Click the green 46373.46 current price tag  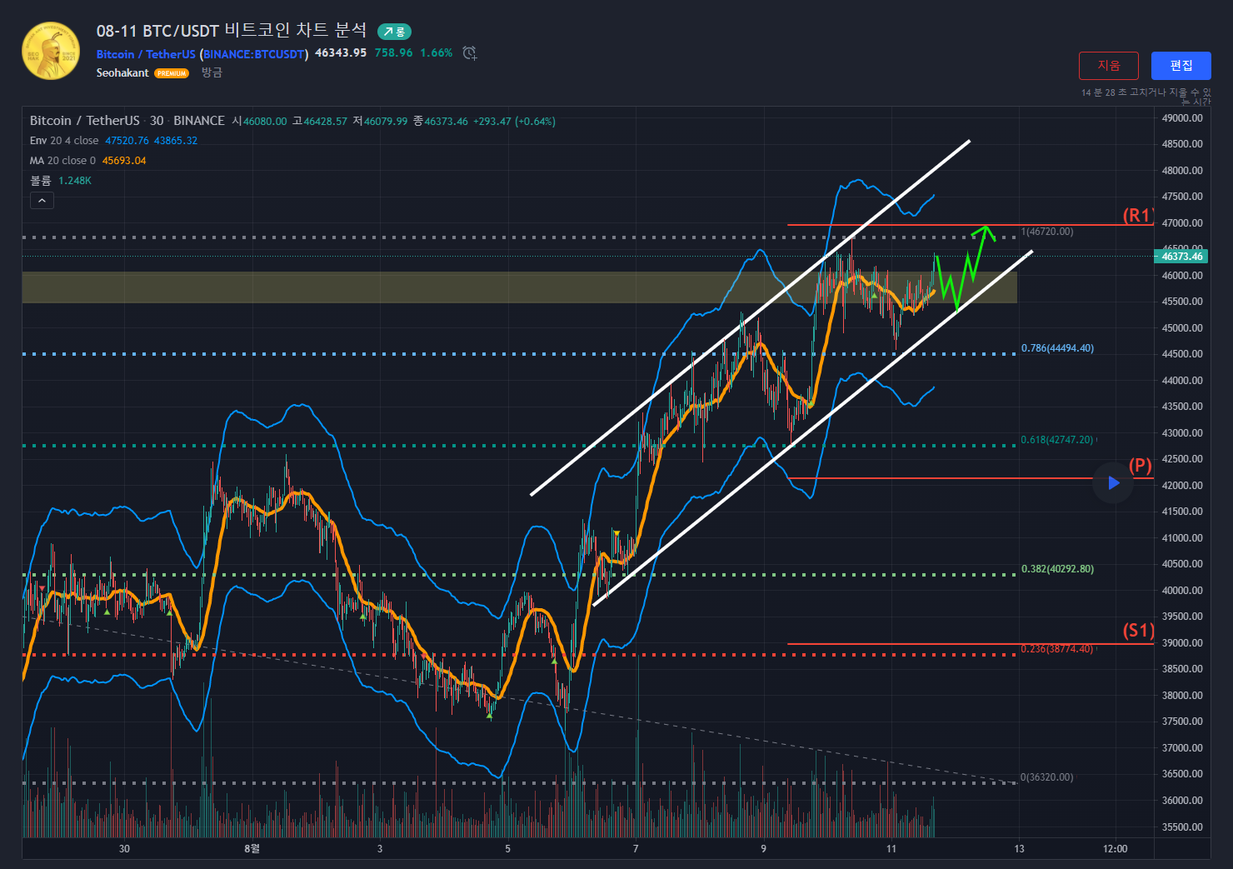pyautogui.click(x=1181, y=257)
